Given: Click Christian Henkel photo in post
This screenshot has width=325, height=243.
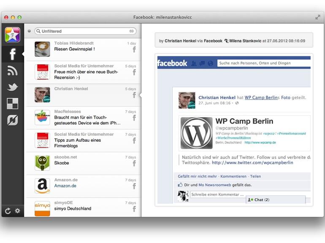Looking at the screenshot, I should 187,100.
